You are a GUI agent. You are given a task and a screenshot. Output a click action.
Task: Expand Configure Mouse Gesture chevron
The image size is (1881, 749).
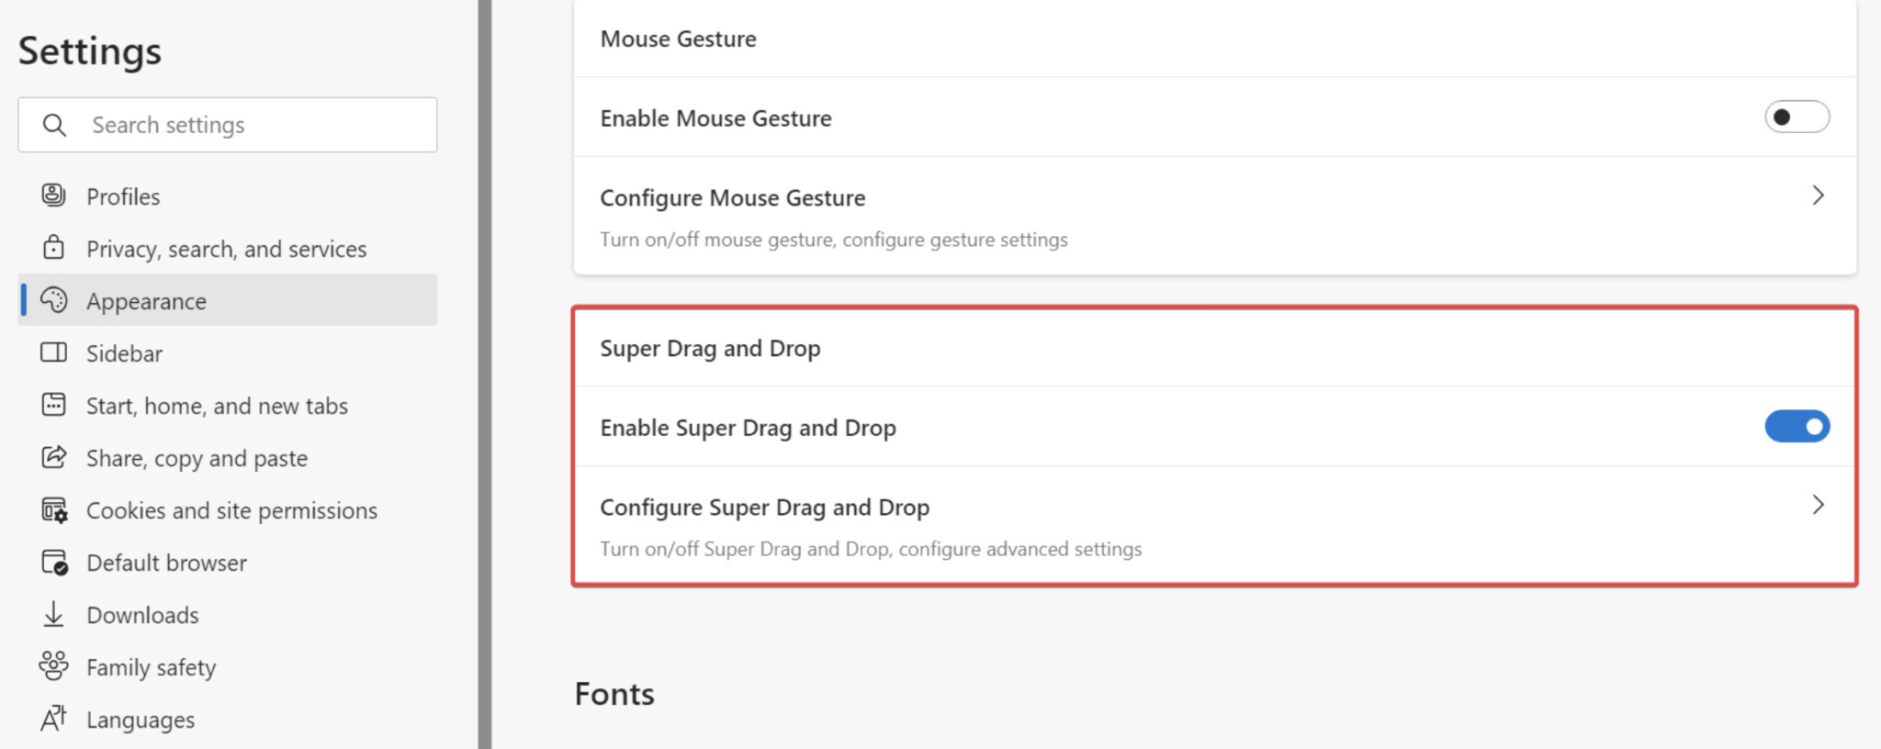pos(1818,196)
